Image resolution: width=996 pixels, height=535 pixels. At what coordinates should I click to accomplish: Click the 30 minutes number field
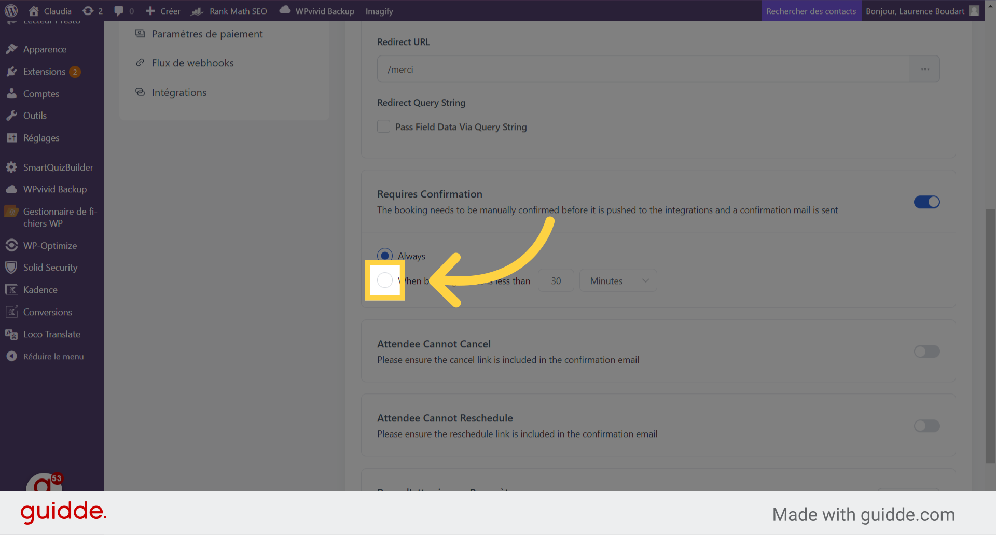[556, 280]
